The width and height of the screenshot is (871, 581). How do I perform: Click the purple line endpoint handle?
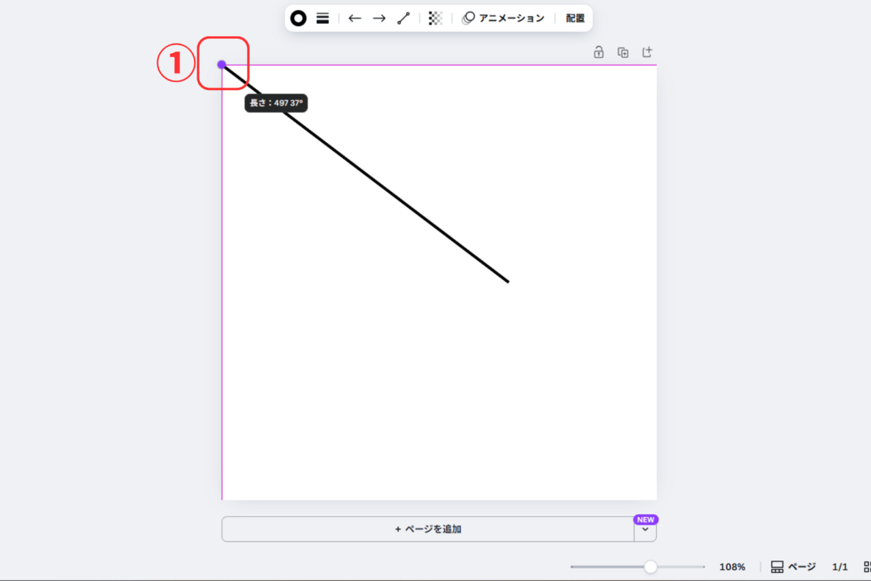coord(222,65)
